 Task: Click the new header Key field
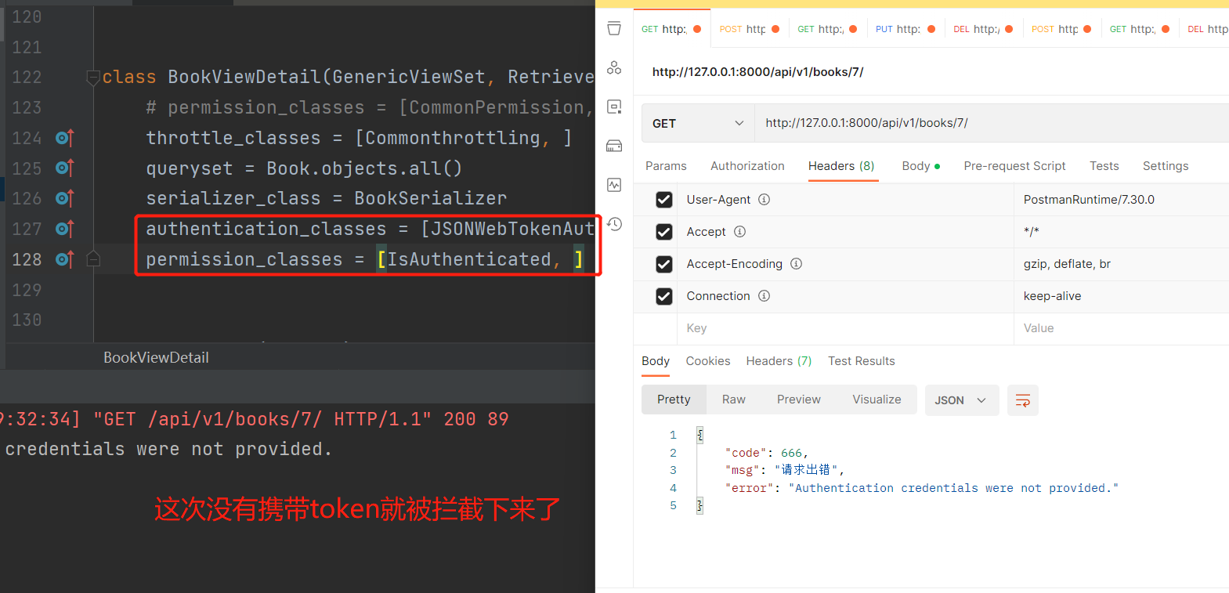point(846,328)
